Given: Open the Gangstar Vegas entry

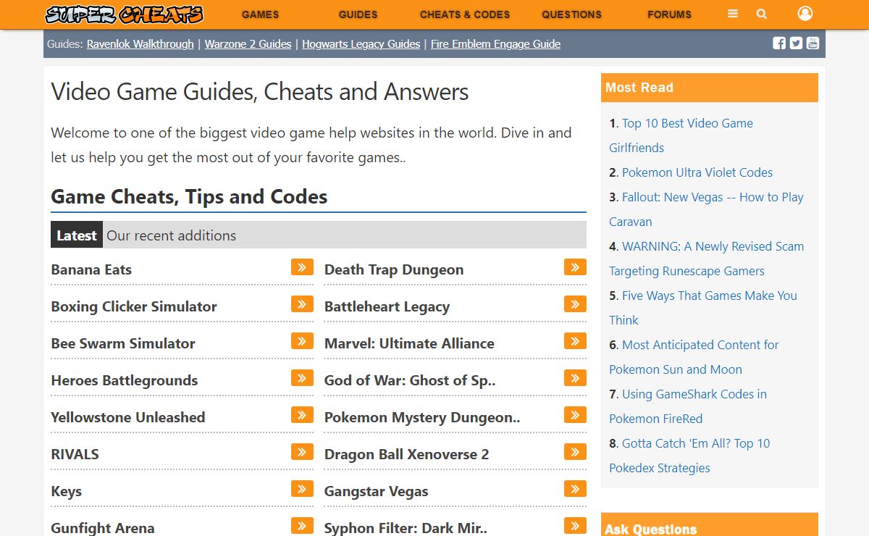Looking at the screenshot, I should click(x=377, y=491).
